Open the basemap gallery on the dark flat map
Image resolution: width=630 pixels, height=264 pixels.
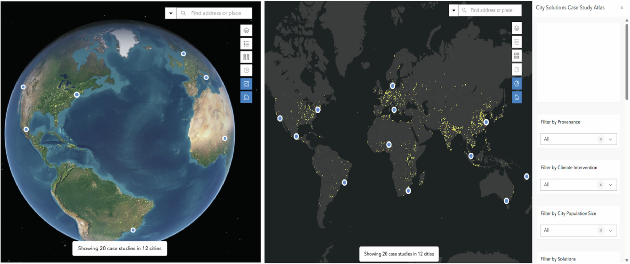click(517, 56)
